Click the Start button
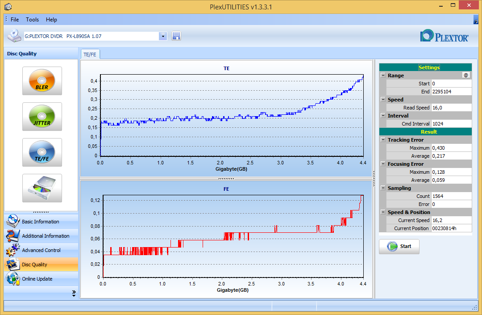482x315 pixels. tap(399, 246)
